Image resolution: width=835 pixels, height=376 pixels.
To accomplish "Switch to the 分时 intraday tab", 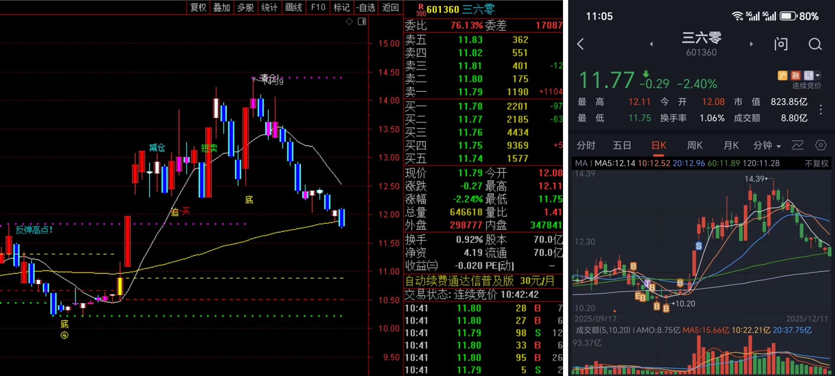I will coord(586,146).
